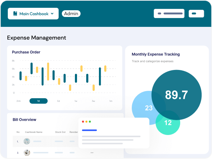Click the Admin badge
212x159 pixels.
pyautogui.click(x=71, y=14)
